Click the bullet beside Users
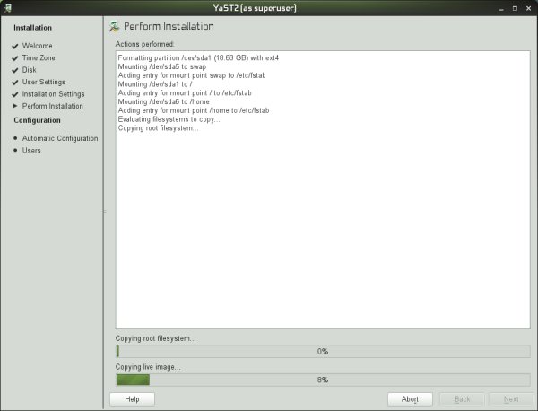 15,150
